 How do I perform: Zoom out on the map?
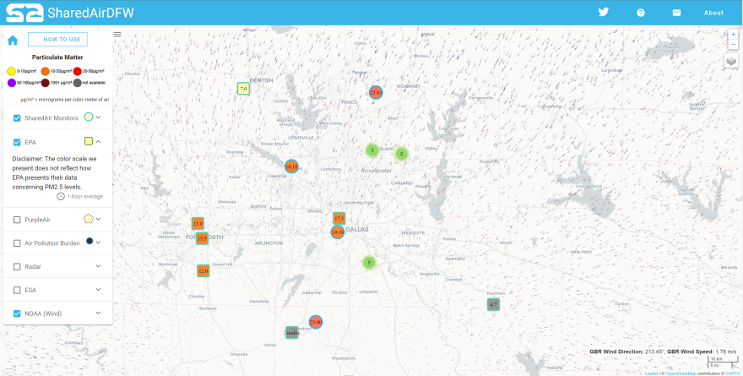(x=733, y=45)
